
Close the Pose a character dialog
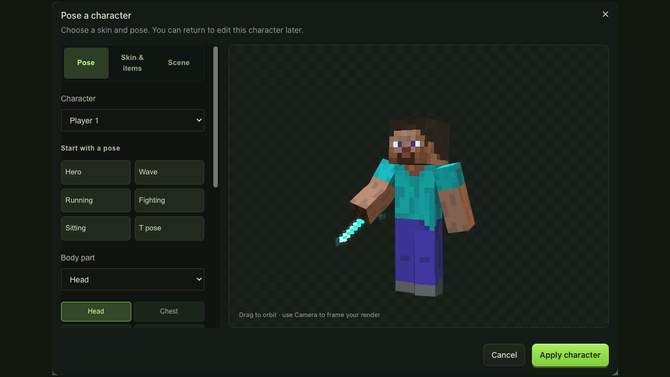605,15
